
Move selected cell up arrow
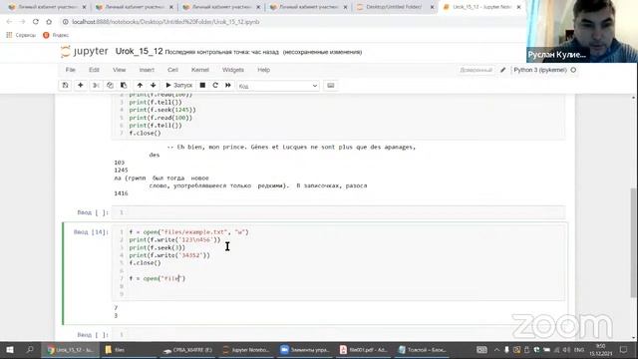click(140, 86)
